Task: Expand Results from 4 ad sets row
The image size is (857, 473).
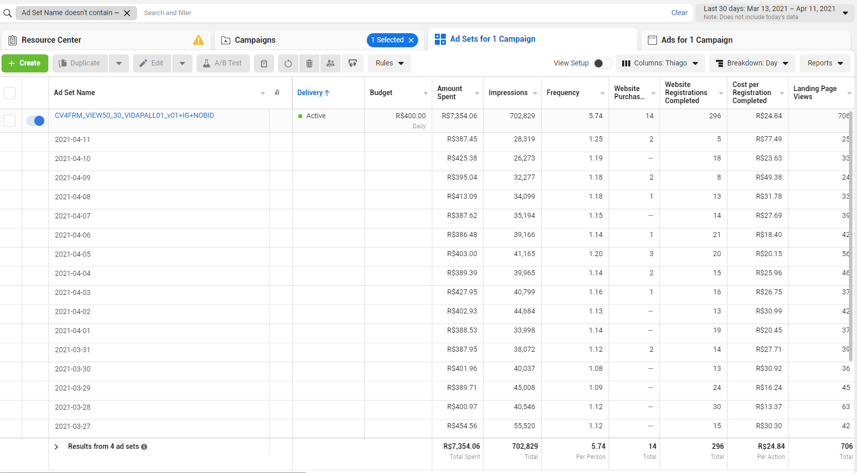Action: click(x=56, y=447)
